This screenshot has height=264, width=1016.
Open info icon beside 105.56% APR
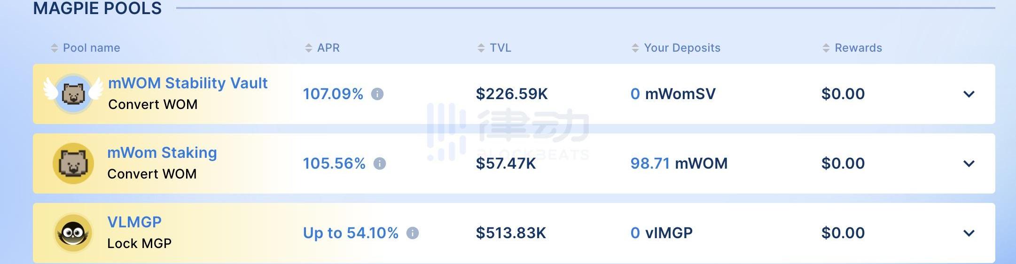coord(380,163)
